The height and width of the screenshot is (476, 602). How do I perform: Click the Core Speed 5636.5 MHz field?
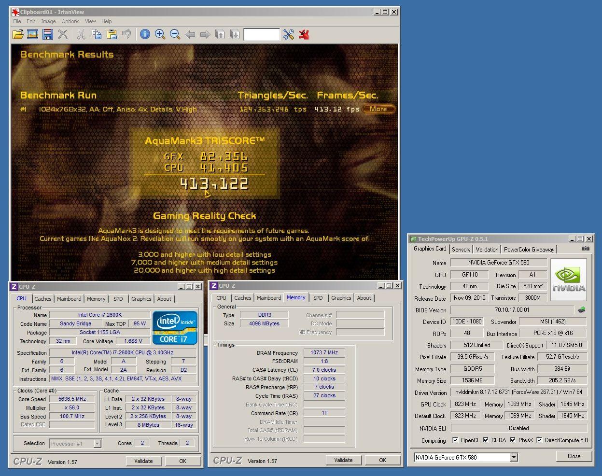click(x=72, y=399)
